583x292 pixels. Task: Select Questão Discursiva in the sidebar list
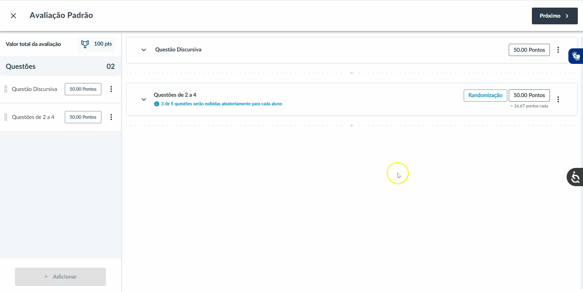(34, 89)
